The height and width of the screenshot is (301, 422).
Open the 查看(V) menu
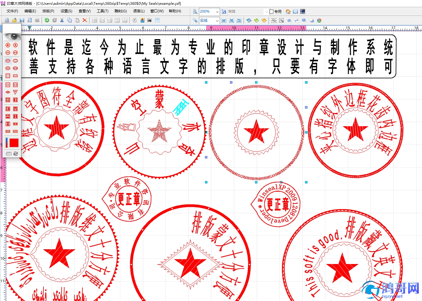[x=84, y=11]
